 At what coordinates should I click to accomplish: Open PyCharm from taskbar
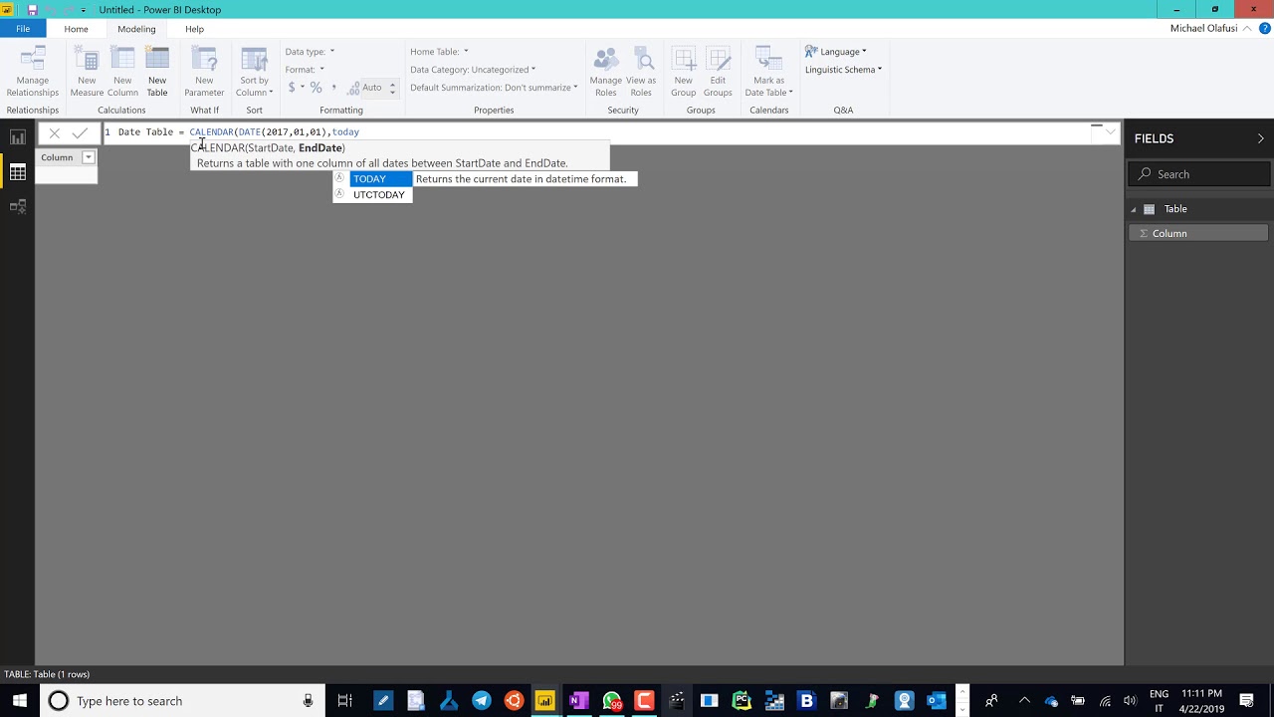coord(742,701)
